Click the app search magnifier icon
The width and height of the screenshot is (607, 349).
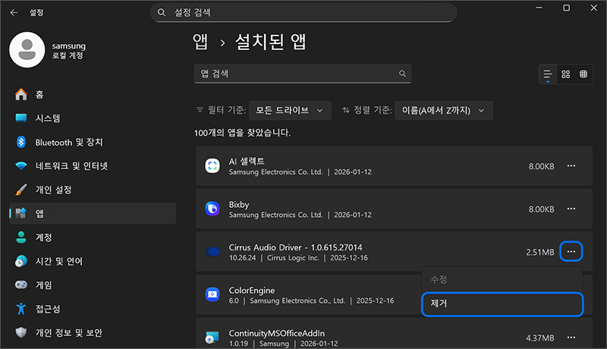pyautogui.click(x=402, y=74)
